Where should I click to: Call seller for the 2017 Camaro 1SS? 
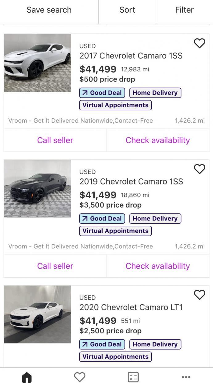tap(55, 140)
